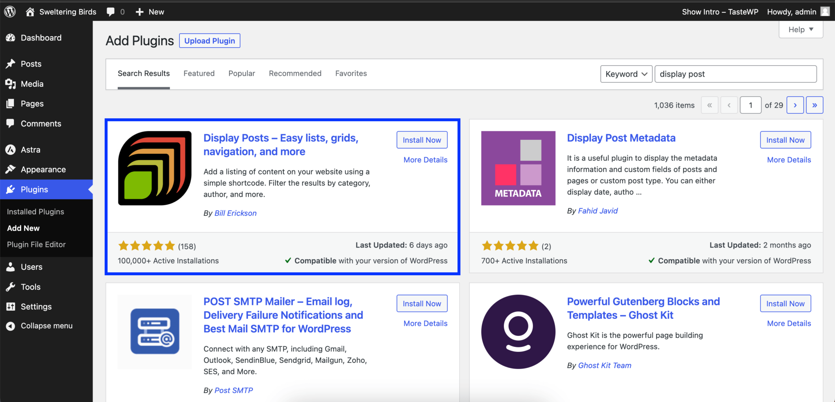
Task: Open the New content menu in the toolbar
Action: 149,11
